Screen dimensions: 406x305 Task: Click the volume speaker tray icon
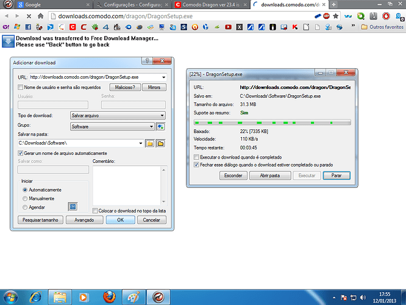coord(363,298)
